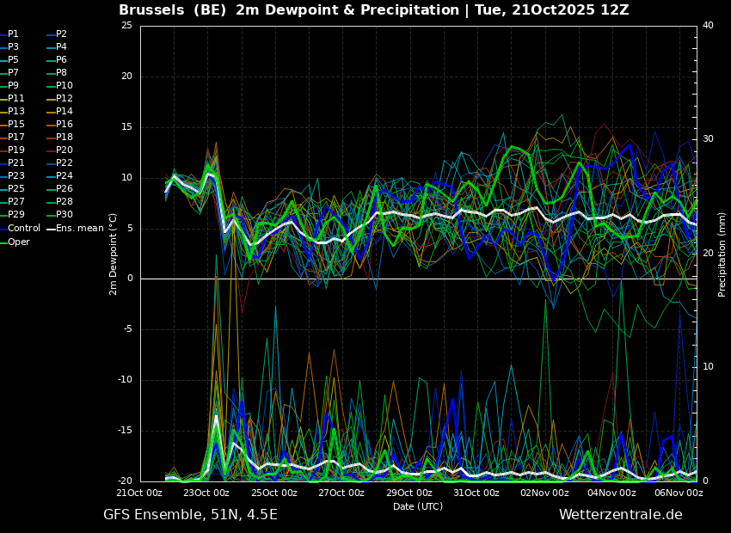Click the Oper legend entry
This screenshot has width=731, height=533.
click(x=19, y=242)
